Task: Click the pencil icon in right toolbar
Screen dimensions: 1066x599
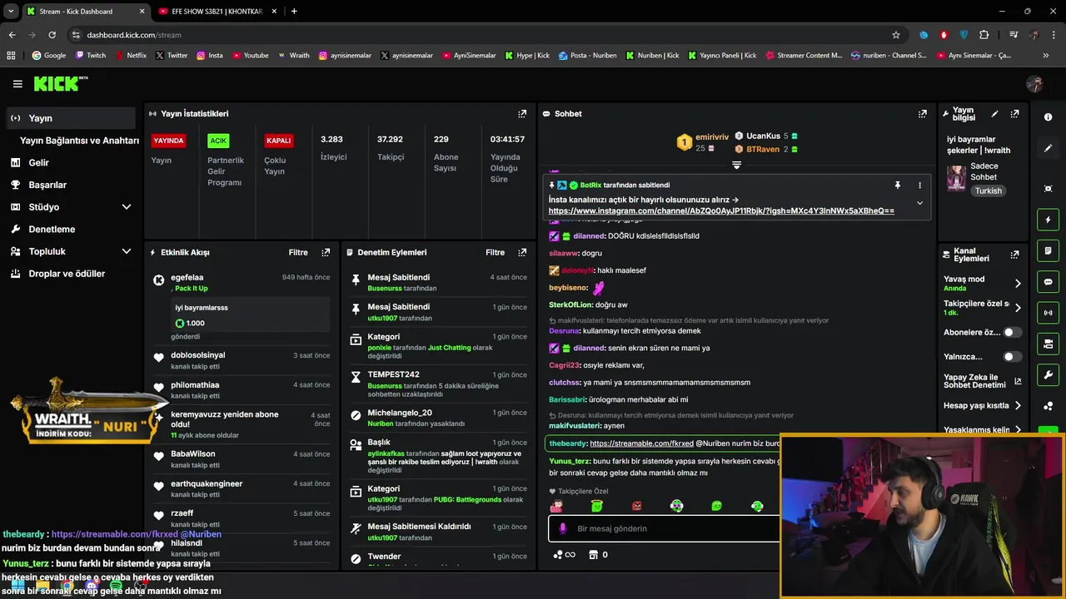Action: click(x=1048, y=148)
